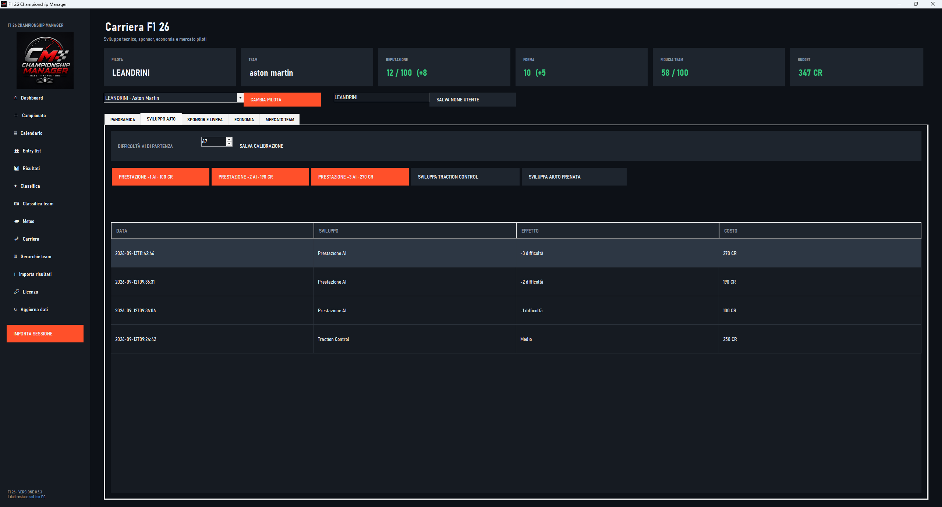Sort by the Effetto column header
The height and width of the screenshot is (507, 942).
point(617,231)
